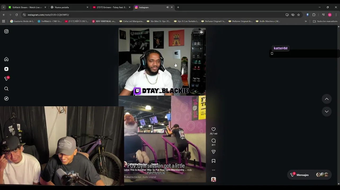Expand the caption with 'más'

[189, 170]
